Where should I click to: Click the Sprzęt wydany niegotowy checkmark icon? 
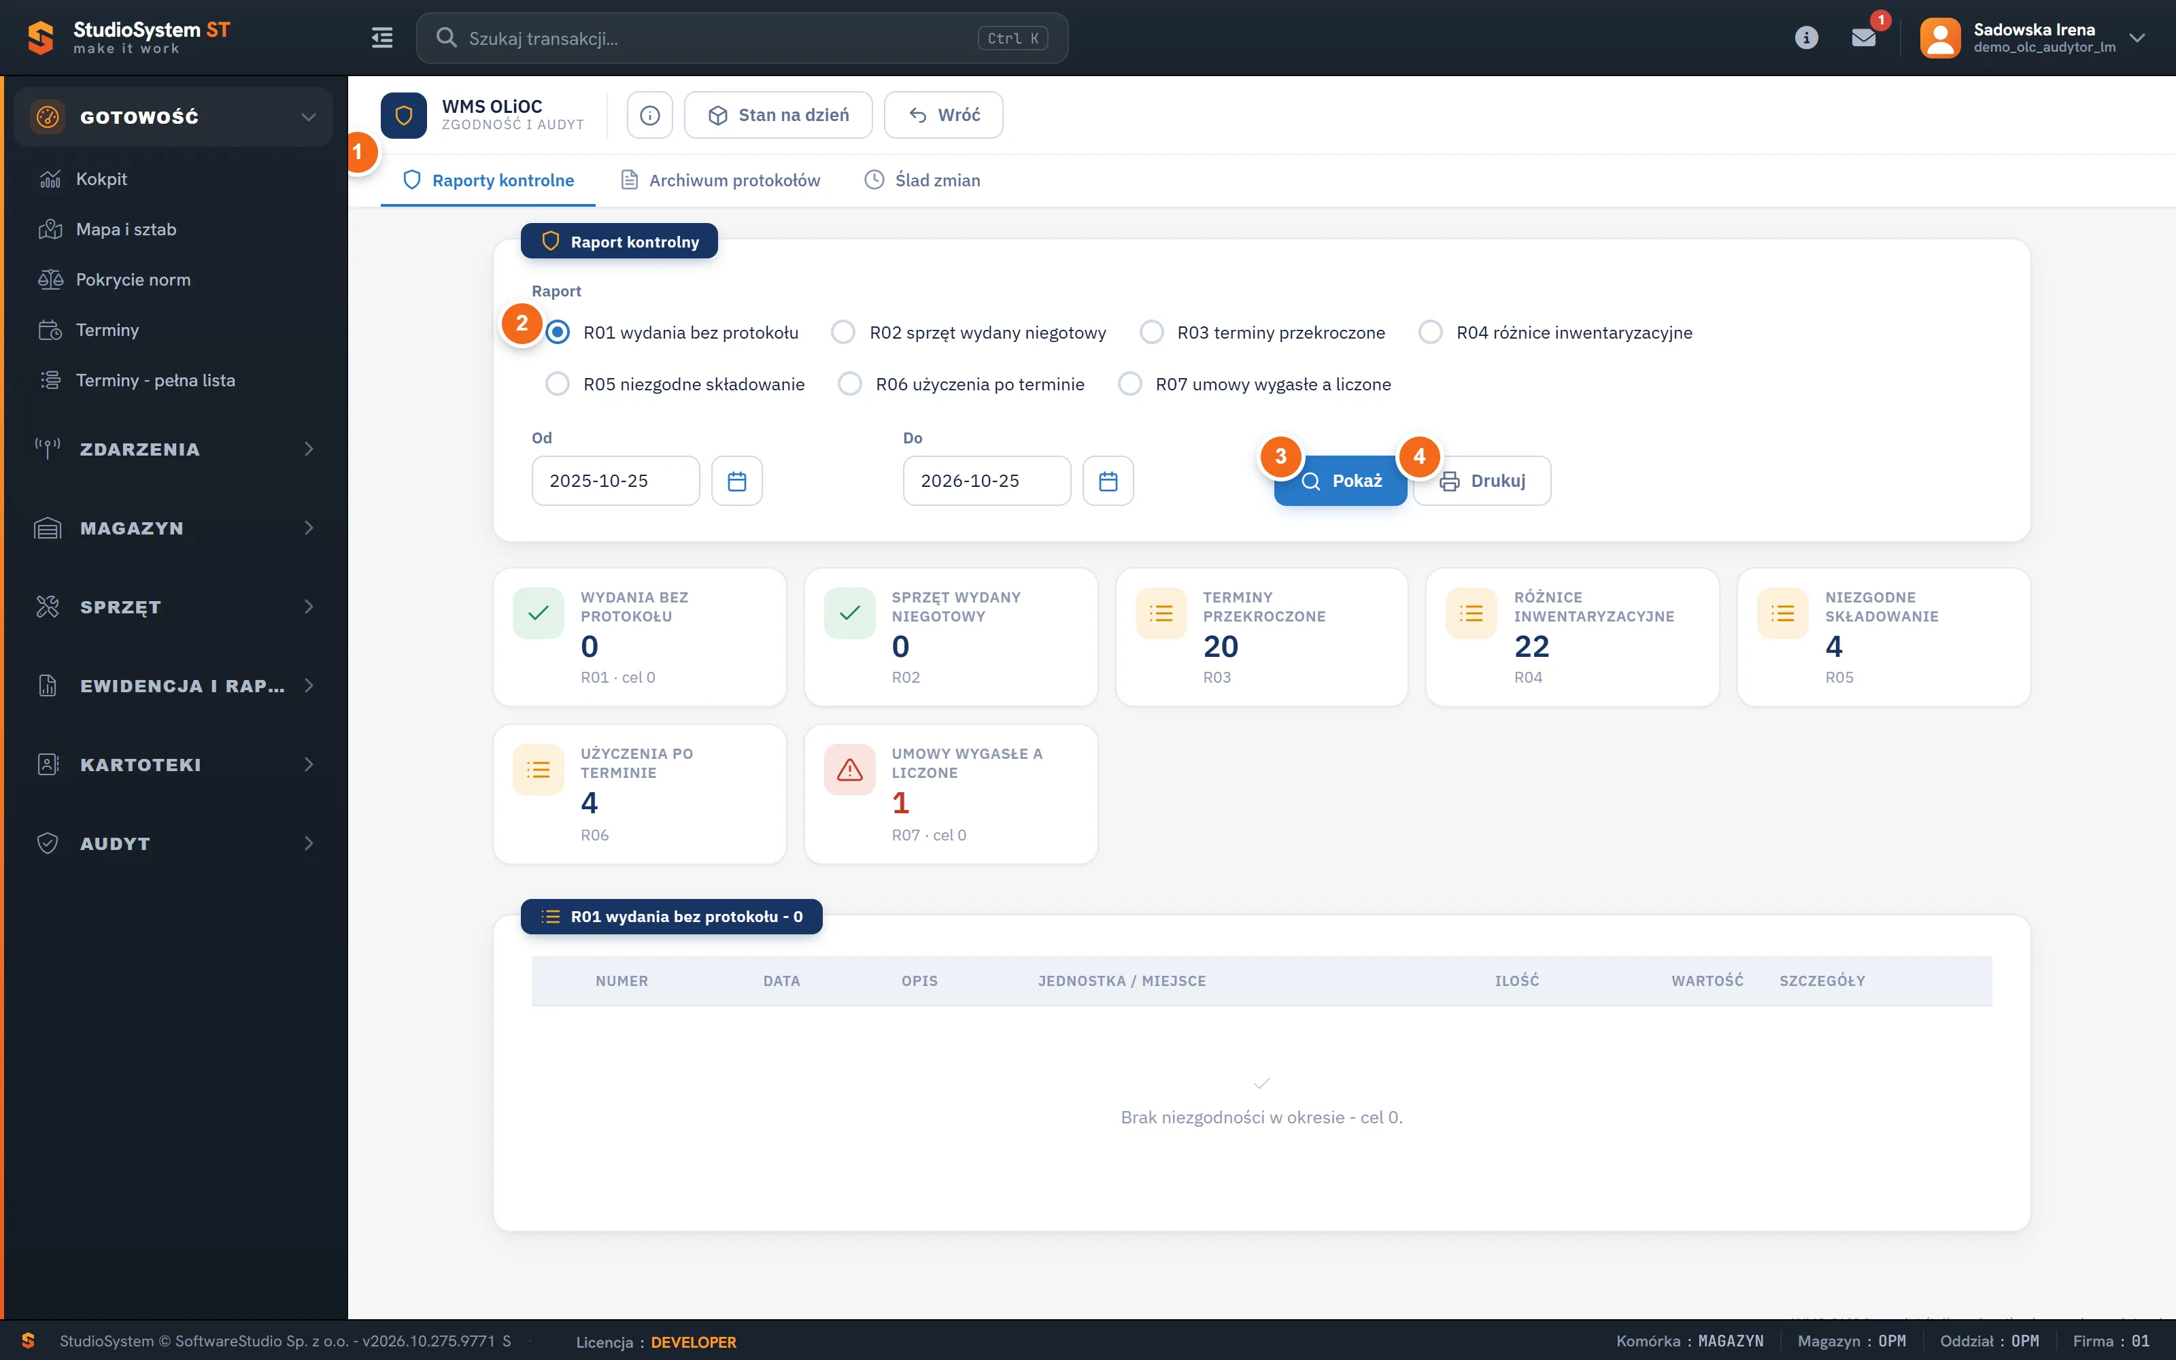click(x=850, y=613)
